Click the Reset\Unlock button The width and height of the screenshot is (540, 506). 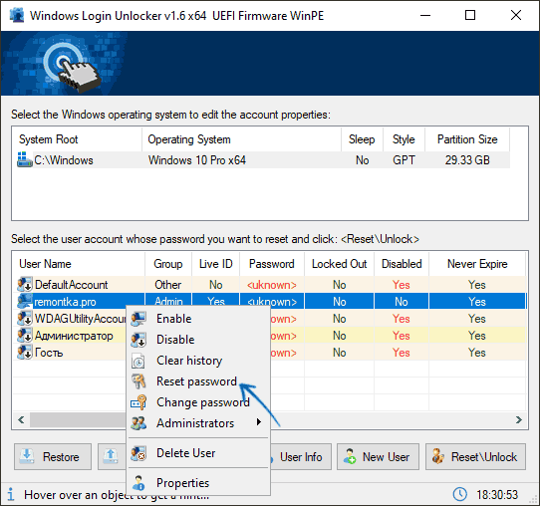[x=475, y=457]
